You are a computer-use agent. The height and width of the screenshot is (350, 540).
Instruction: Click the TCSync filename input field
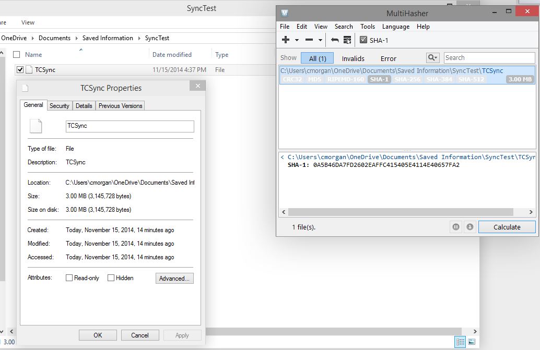pos(130,126)
